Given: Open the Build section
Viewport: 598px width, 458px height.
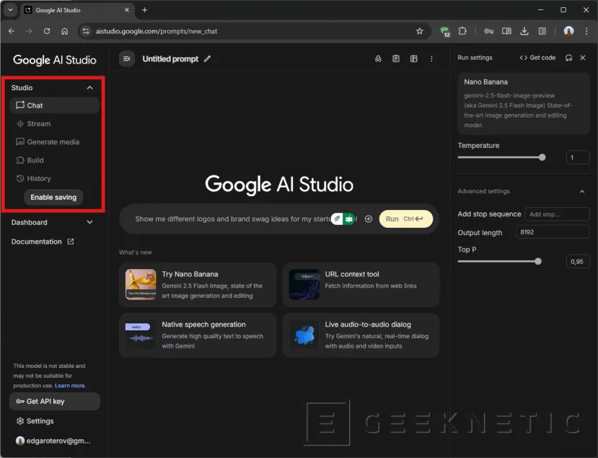Looking at the screenshot, I should (x=55, y=160).
